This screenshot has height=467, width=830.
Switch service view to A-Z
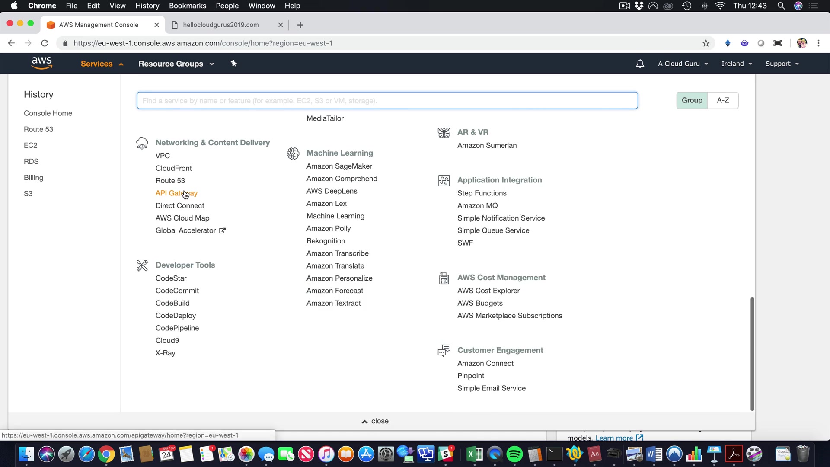coord(722,100)
